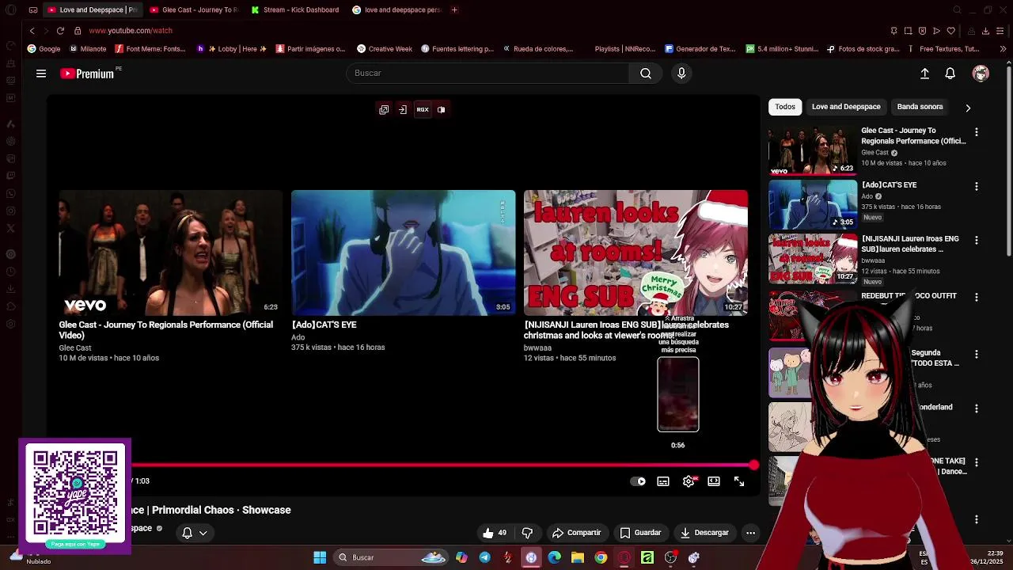Viewport: 1013px width, 570px height.
Task: Click the heart bookmark icon in address bar
Action: [x=951, y=31]
